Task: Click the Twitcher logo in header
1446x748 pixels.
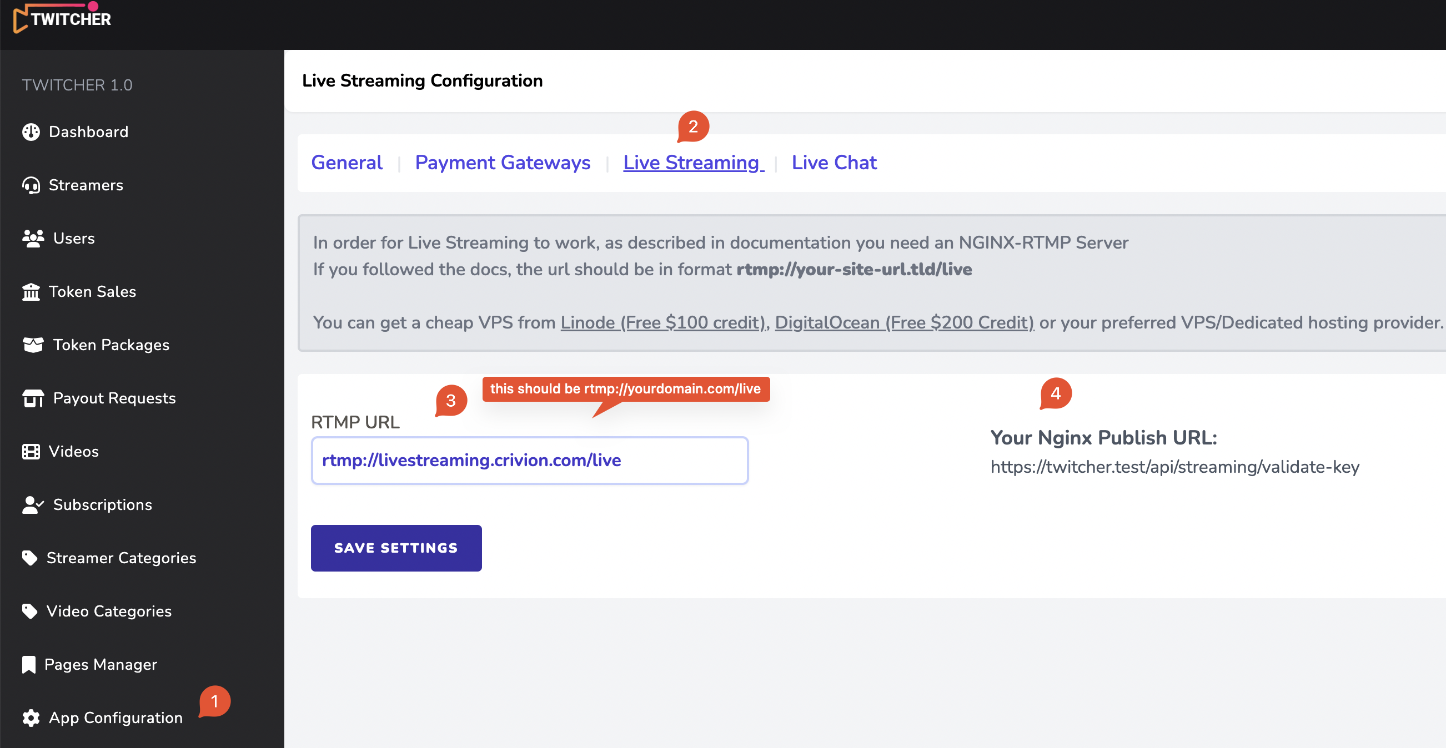Action: coord(62,18)
